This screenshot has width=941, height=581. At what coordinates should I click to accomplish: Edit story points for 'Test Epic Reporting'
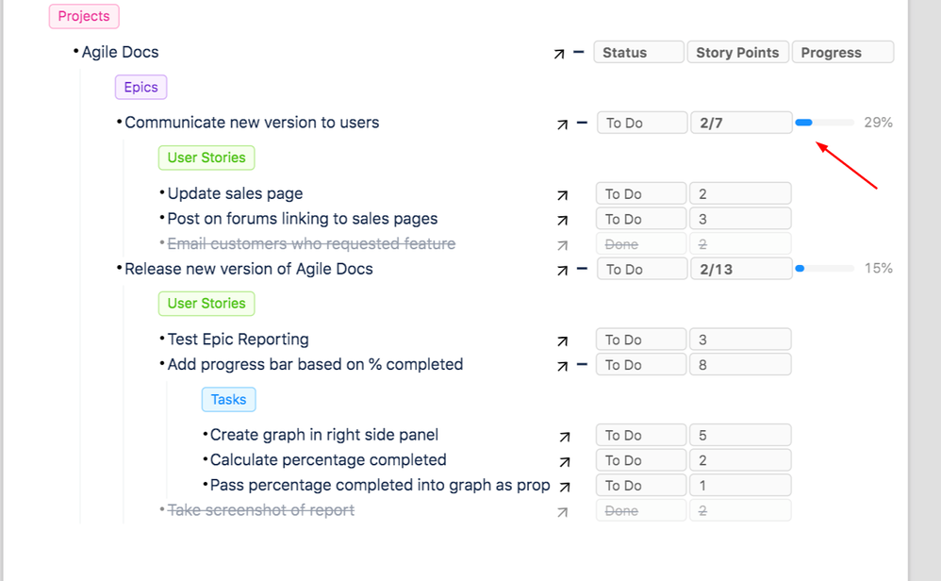[x=739, y=340]
